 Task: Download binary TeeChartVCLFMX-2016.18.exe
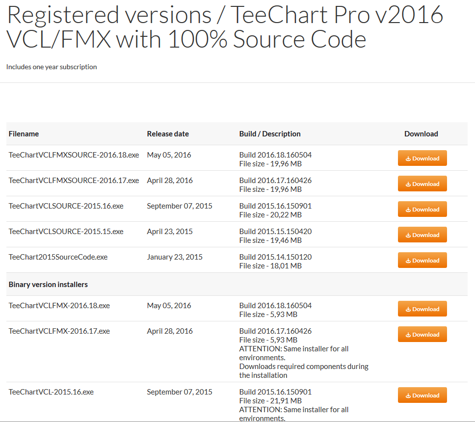pos(422,309)
